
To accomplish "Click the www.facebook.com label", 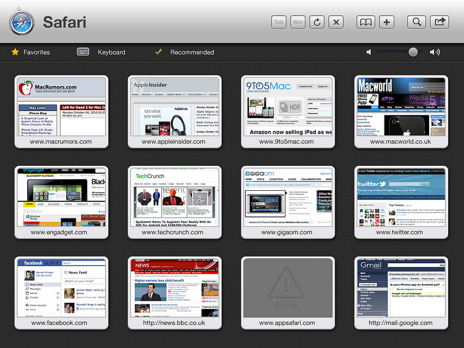I will 59,323.
